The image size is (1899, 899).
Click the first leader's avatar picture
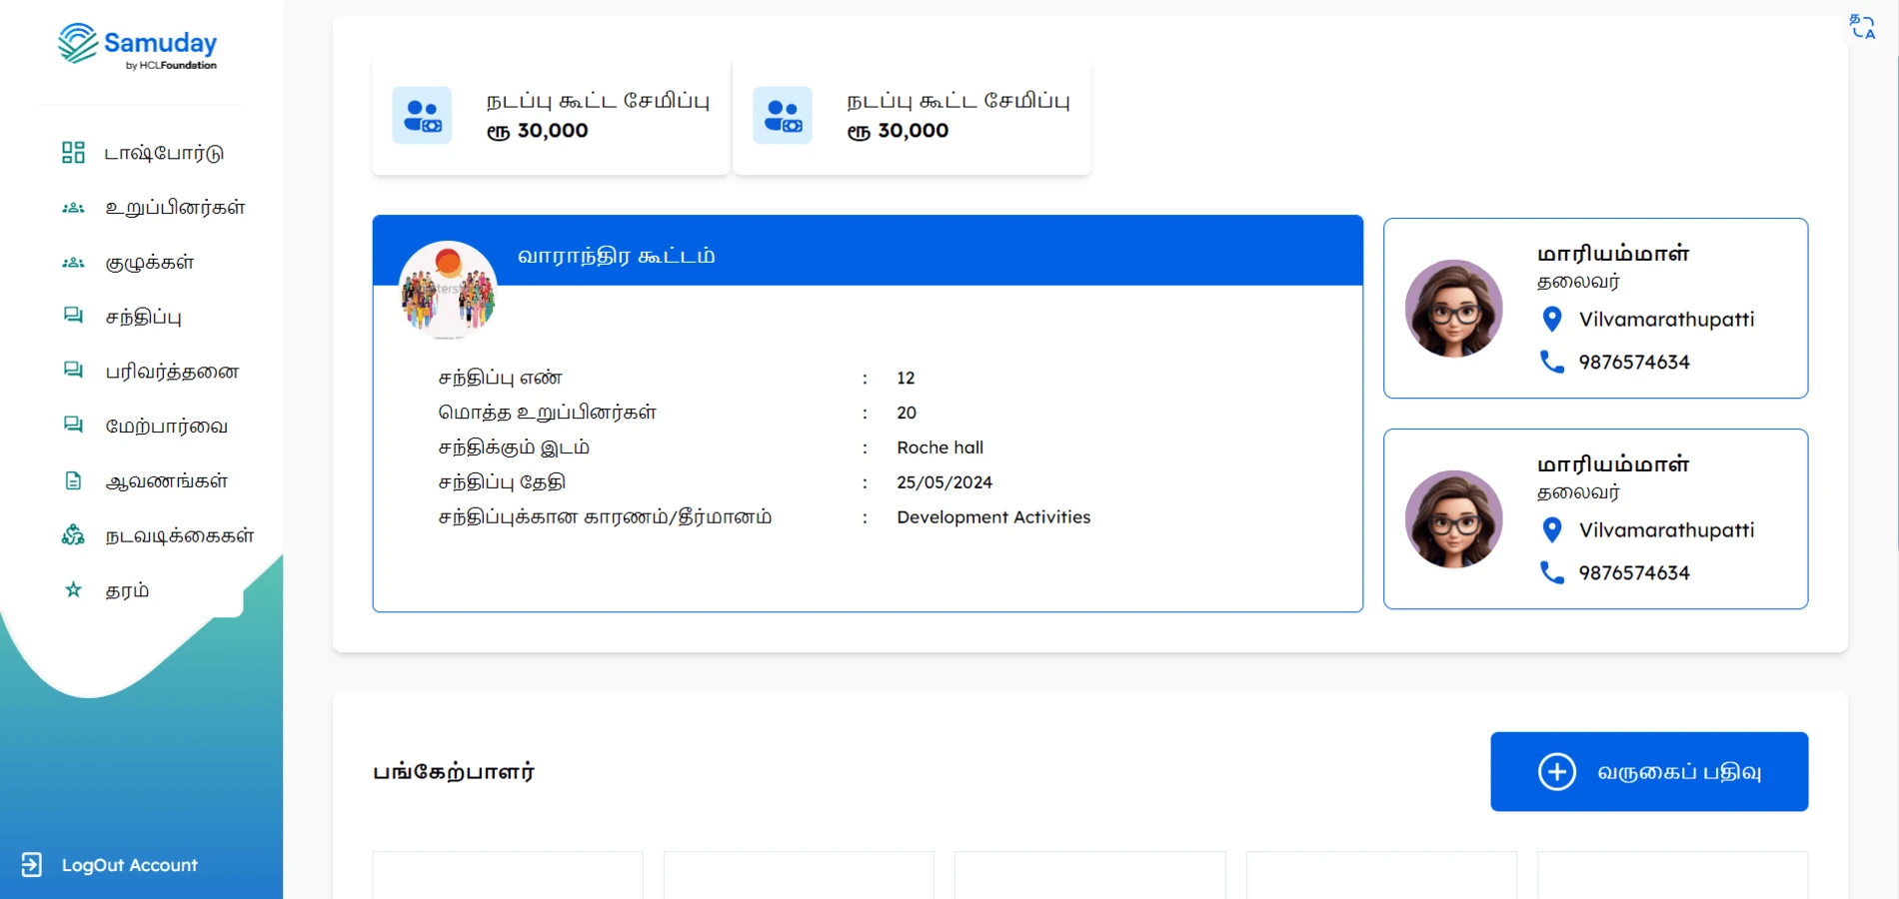(x=1453, y=309)
